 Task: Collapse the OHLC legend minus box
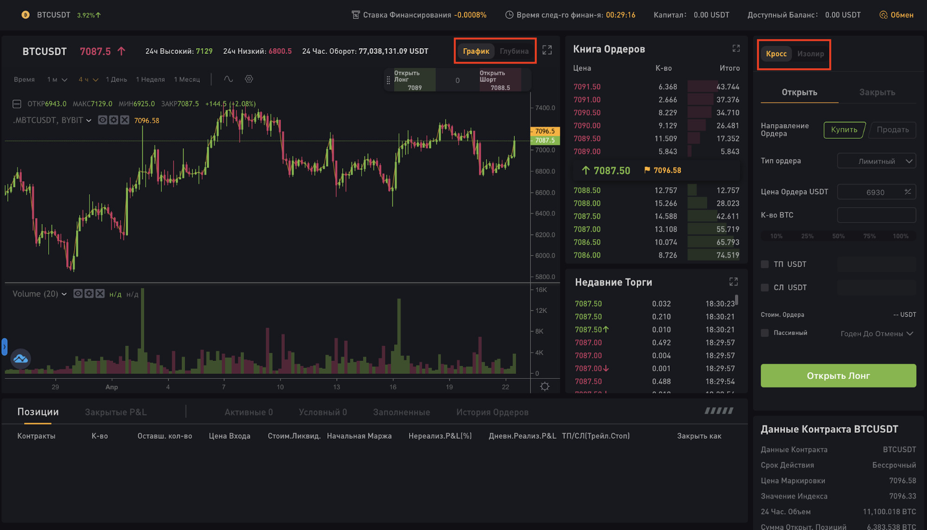pyautogui.click(x=17, y=104)
